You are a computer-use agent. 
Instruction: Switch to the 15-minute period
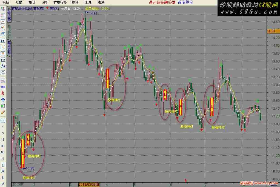[x=3, y=140]
